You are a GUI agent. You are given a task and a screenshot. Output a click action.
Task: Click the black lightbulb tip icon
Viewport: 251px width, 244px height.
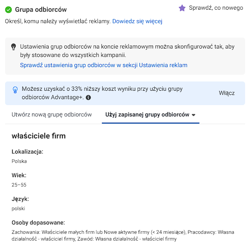(14, 47)
